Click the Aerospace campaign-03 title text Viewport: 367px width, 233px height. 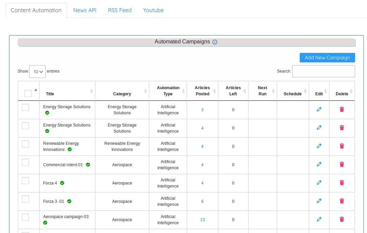(66, 217)
